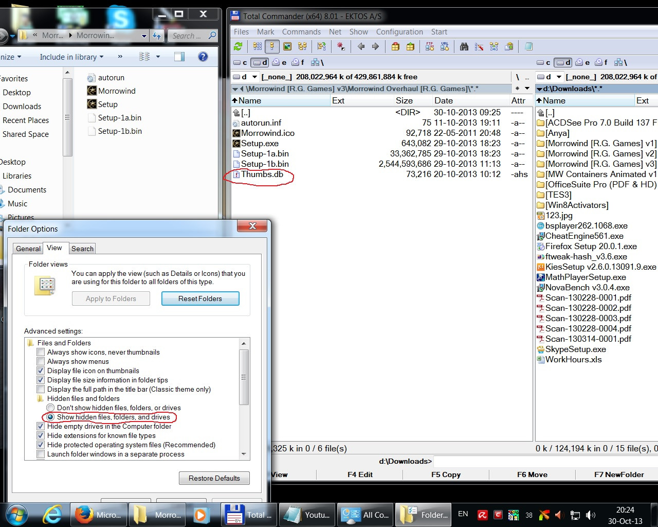Click the F7 NewFolder button
Image resolution: width=658 pixels, height=527 pixels.
pyautogui.click(x=619, y=475)
